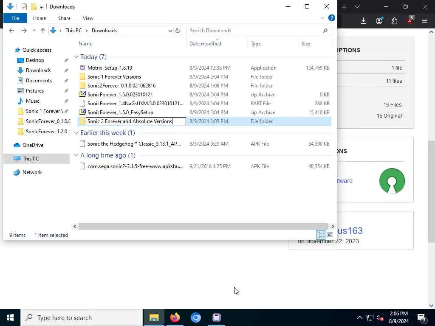The width and height of the screenshot is (435, 326).
Task: Open the Windows Start menu
Action: click(x=10, y=318)
